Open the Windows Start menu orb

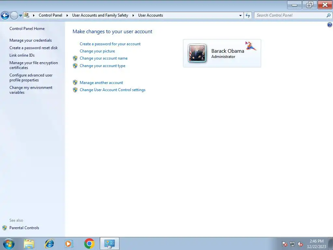pos(9,243)
